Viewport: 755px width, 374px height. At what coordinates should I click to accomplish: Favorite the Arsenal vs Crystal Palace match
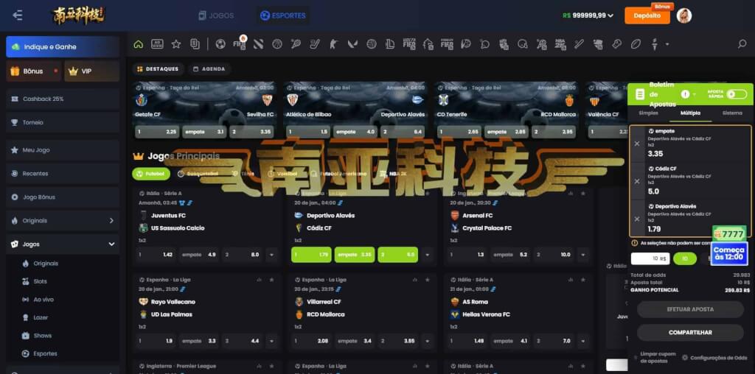click(583, 193)
